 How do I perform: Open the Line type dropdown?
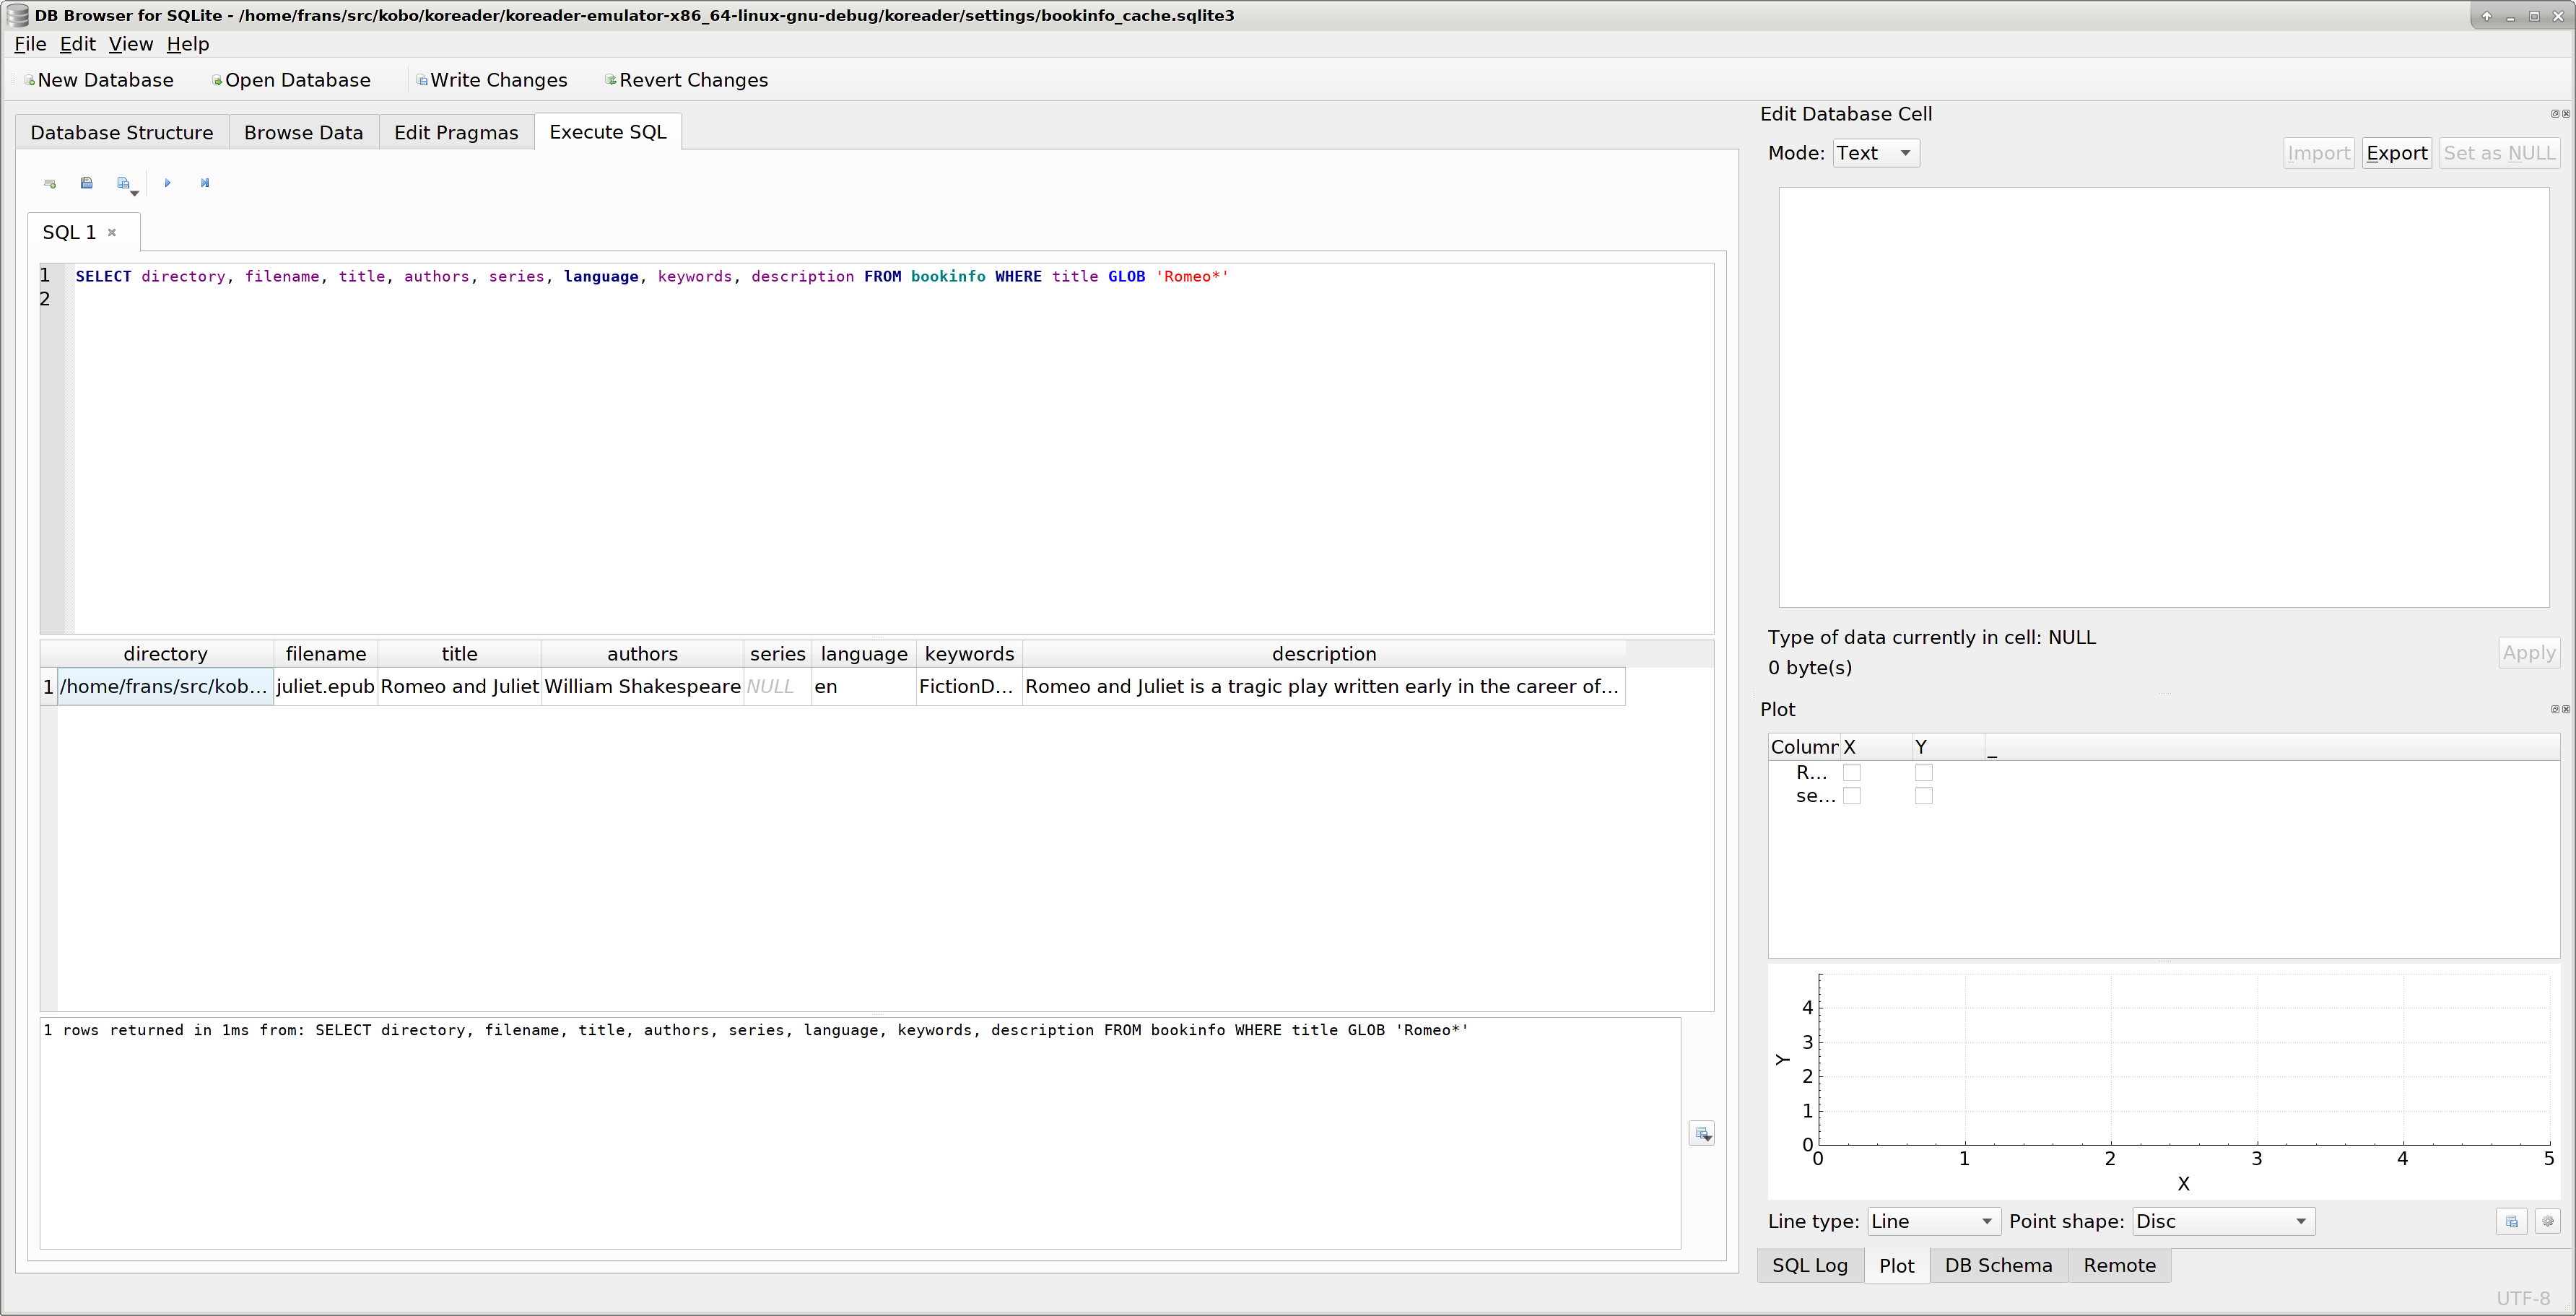[1932, 1221]
